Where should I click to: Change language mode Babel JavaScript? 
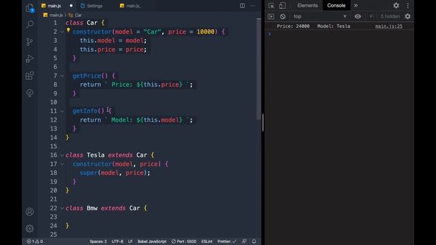(x=152, y=242)
